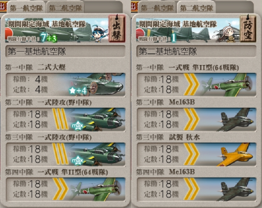Viewport: 262px width, 208px height.
Task: Click the ★+4 improvement star icon
Action: pyautogui.click(x=78, y=91)
